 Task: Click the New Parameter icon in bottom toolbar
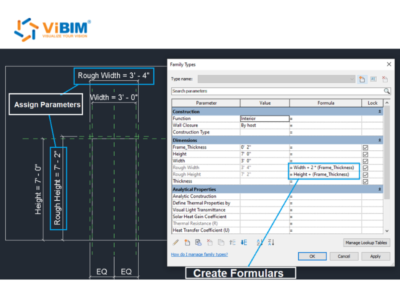187,242
